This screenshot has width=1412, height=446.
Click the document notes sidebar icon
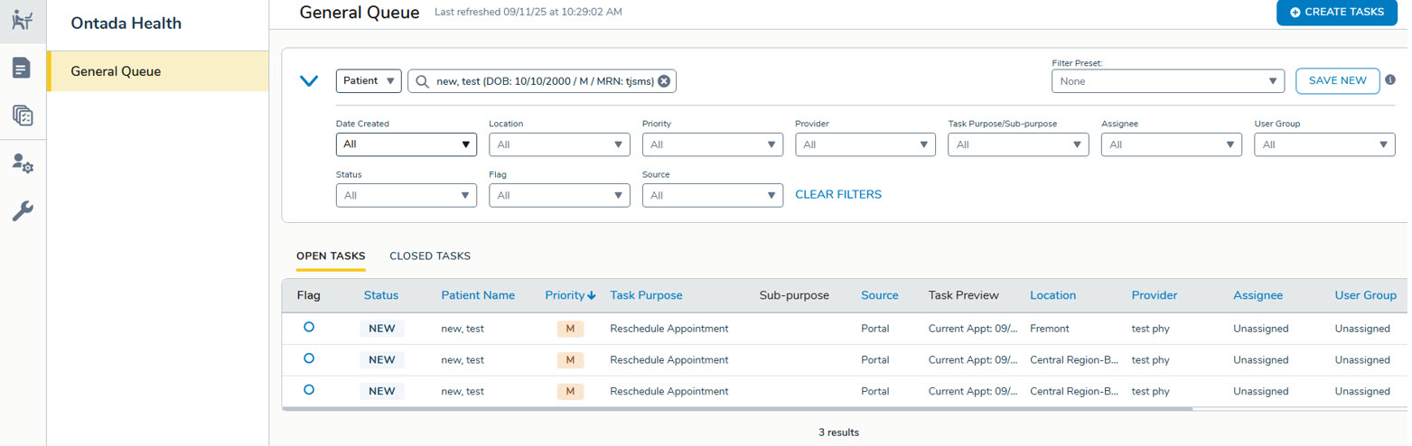click(23, 69)
